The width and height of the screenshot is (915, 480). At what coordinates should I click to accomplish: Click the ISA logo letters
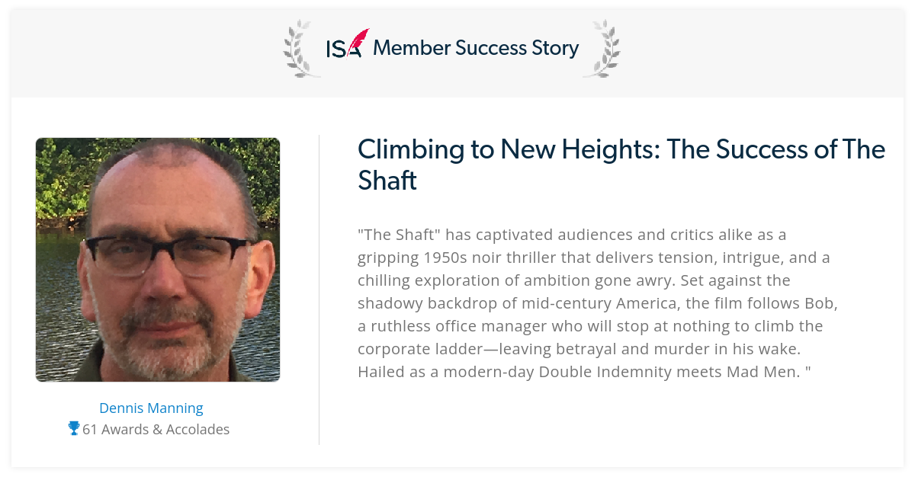point(343,50)
